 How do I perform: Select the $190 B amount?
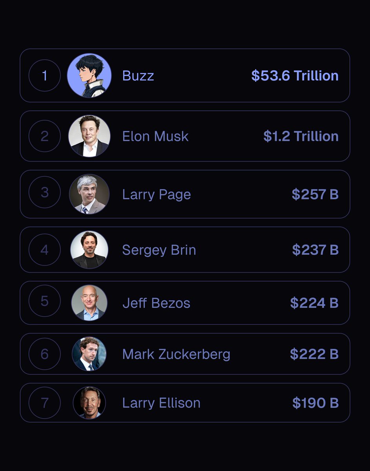click(315, 403)
